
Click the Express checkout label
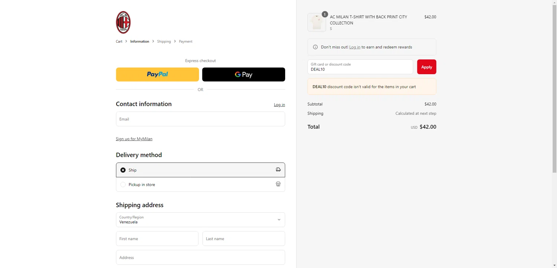click(x=201, y=61)
